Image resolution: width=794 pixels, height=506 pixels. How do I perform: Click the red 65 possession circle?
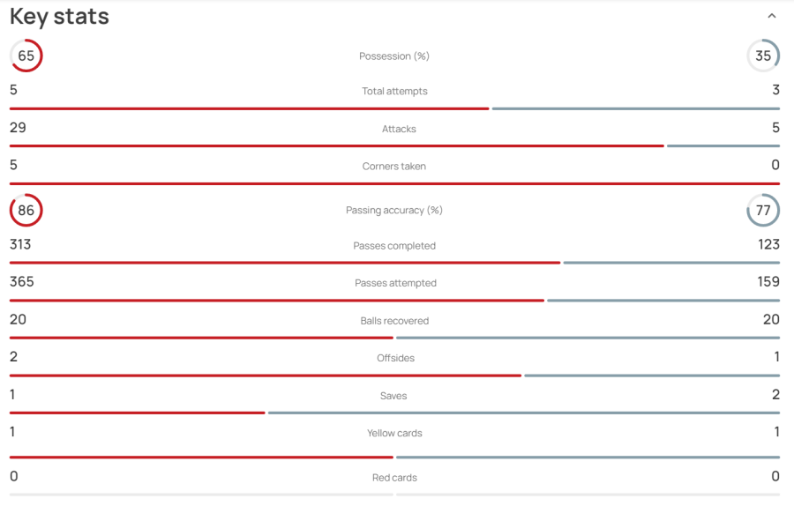[x=26, y=56]
